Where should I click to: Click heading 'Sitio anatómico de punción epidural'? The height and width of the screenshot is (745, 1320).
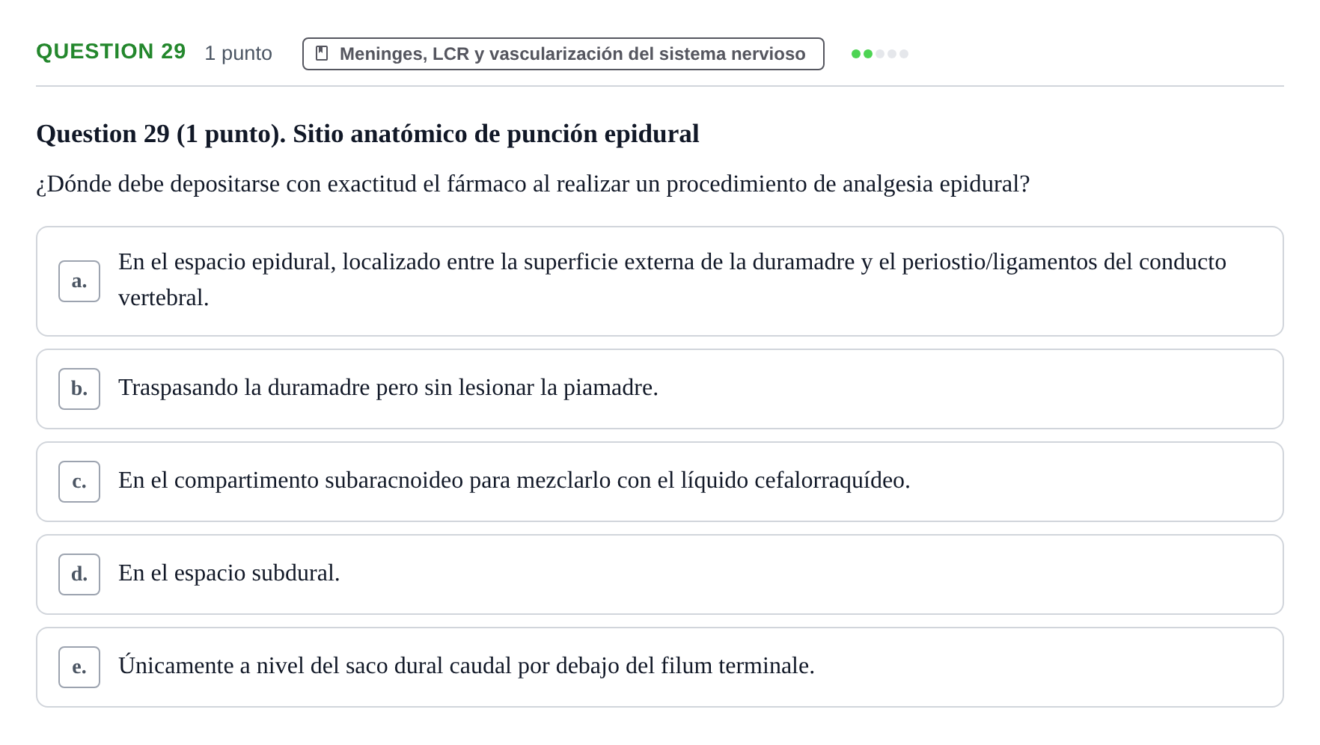(496, 134)
